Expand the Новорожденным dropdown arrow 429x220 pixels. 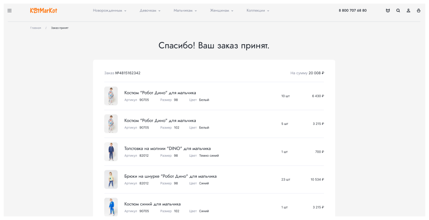pyautogui.click(x=126, y=11)
